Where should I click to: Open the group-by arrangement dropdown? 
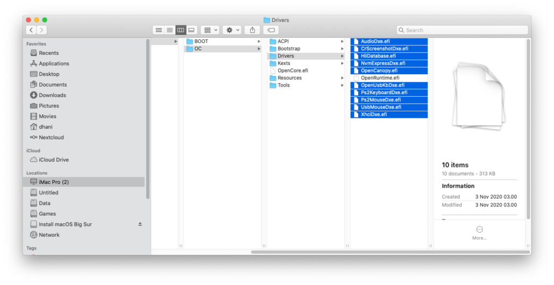[x=209, y=30]
